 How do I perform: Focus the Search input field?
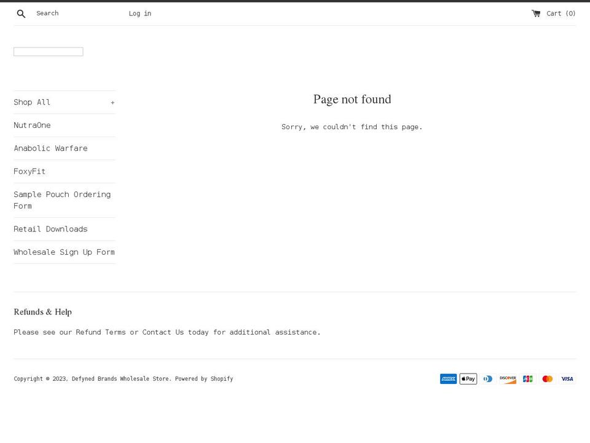(77, 13)
